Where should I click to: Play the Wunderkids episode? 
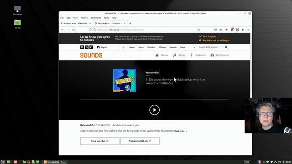[154, 110]
